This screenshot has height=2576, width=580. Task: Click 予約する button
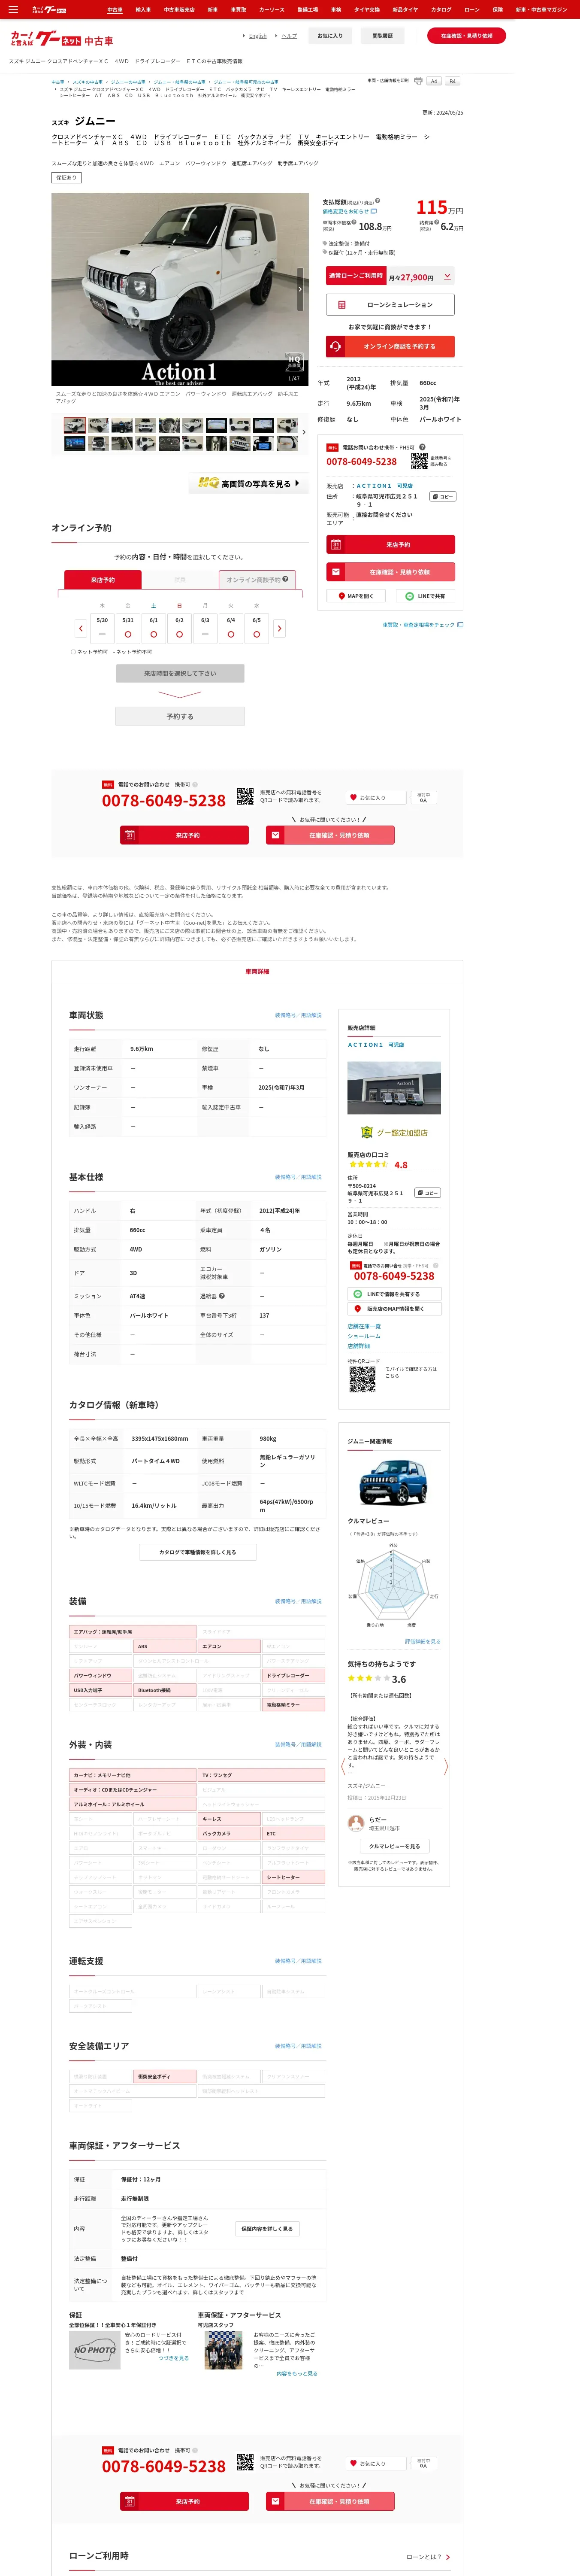[180, 716]
